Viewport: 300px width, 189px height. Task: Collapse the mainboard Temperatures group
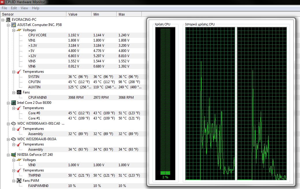[x=14, y=72]
